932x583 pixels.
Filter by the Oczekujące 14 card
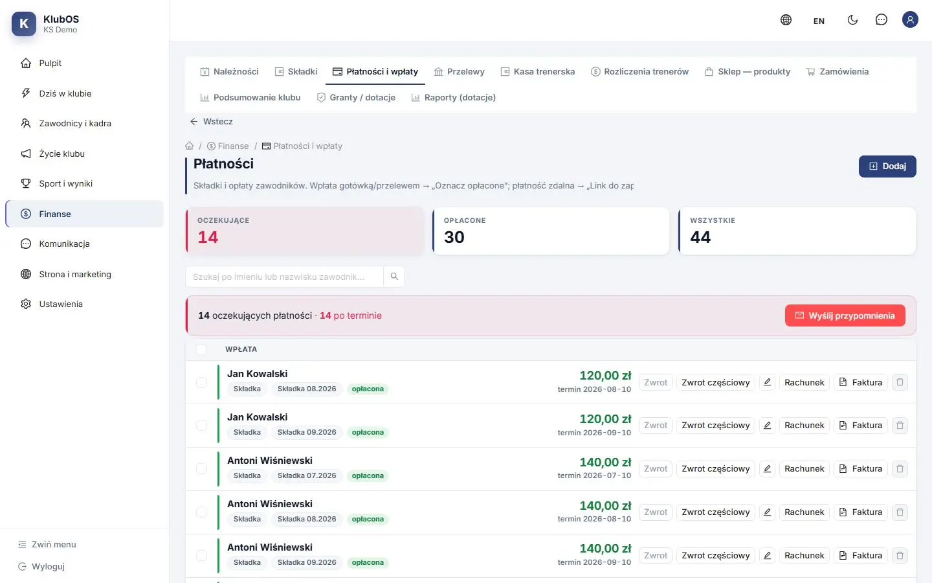[x=305, y=231]
